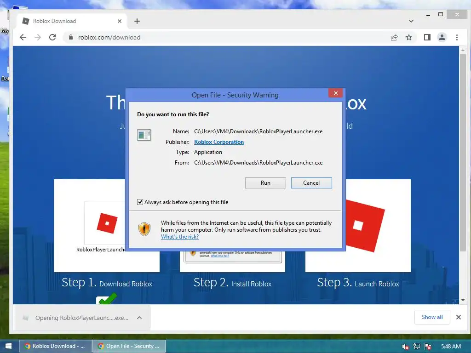Click the green checkmark under Step 1
Screen dimensions: 471x353
(x=107, y=299)
